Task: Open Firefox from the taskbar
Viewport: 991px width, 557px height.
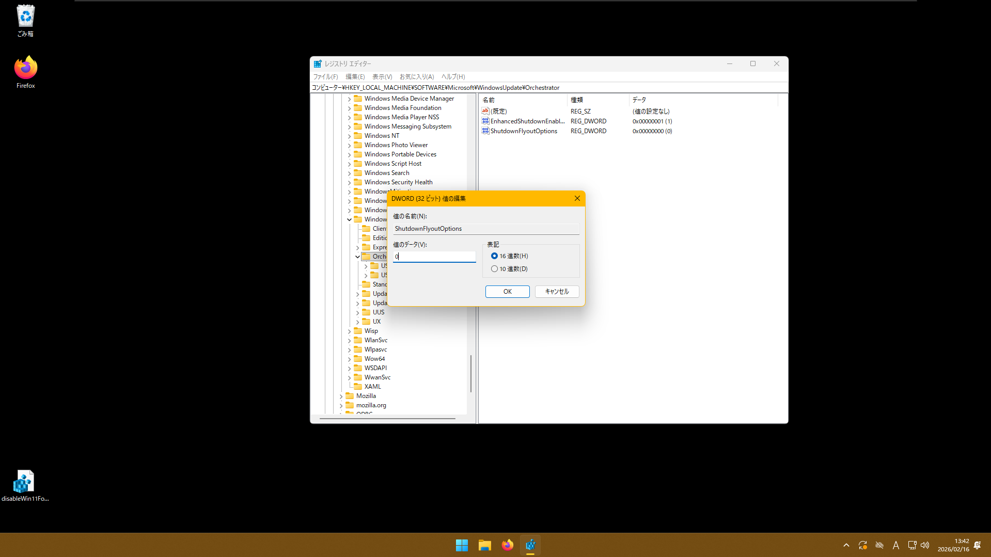Action: tap(507, 545)
